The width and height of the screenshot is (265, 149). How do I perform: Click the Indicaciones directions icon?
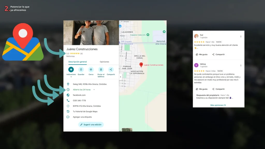point(71,69)
